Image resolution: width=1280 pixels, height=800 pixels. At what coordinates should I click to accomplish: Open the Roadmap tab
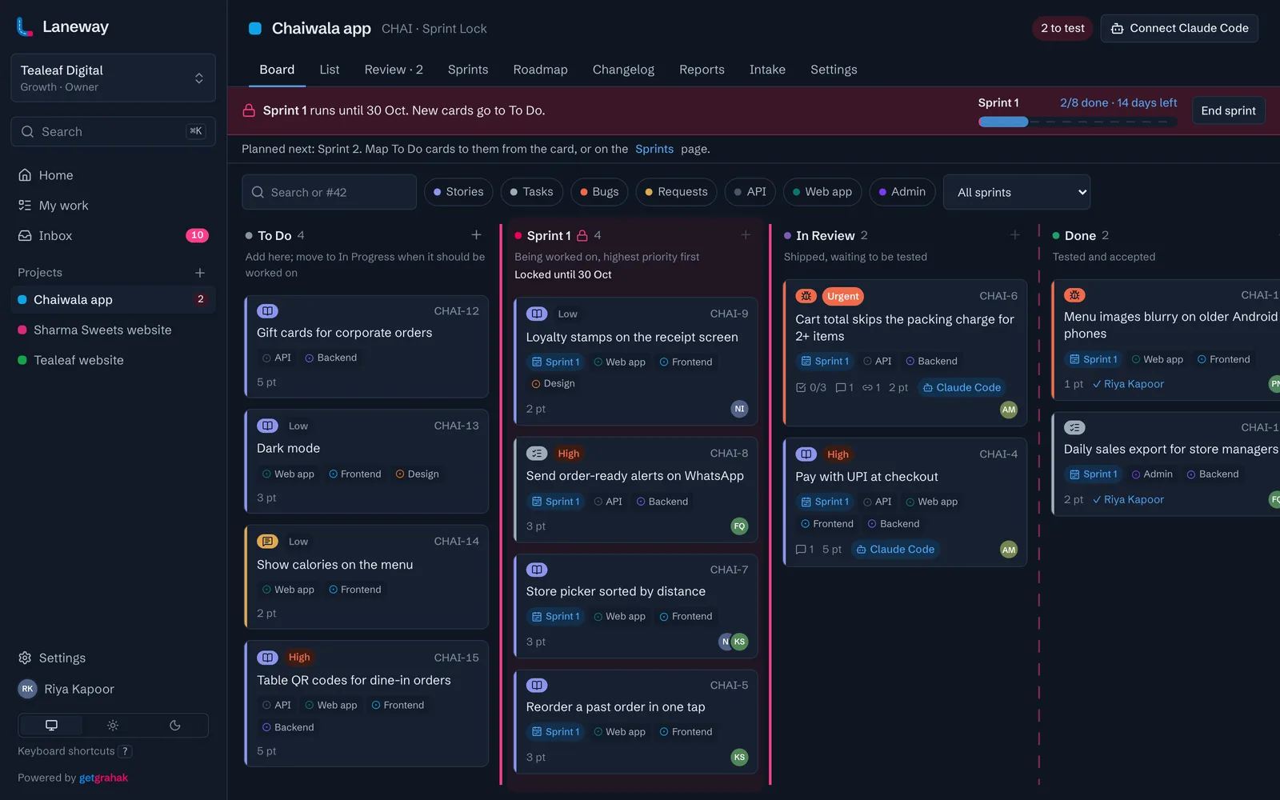click(x=540, y=70)
